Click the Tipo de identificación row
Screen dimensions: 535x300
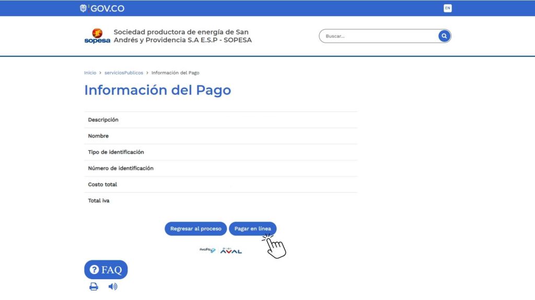tap(116, 152)
